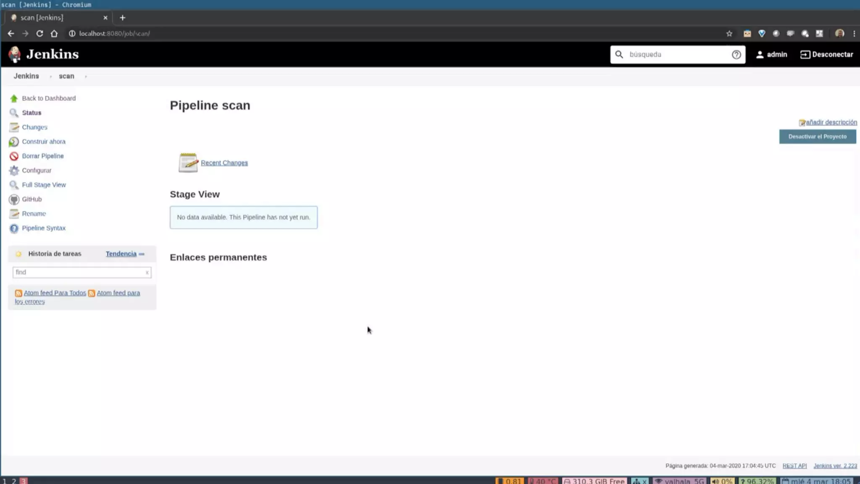Click the Atom feed Para Todos link
Image resolution: width=860 pixels, height=484 pixels.
point(55,293)
